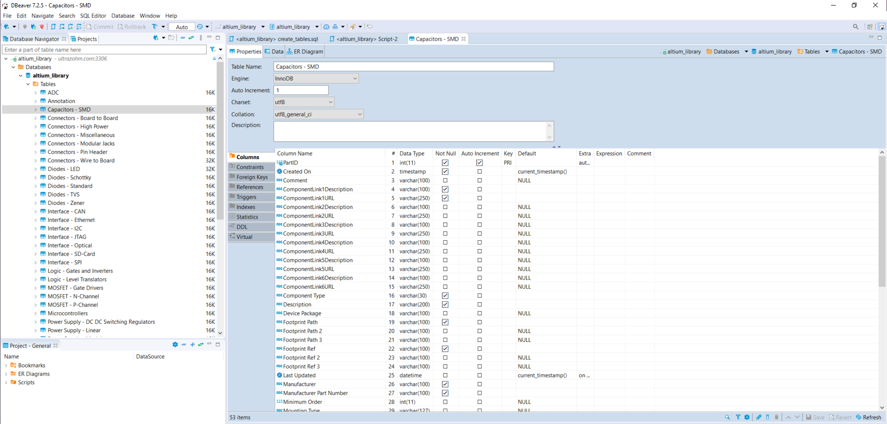Click the filter funnel icon in the bottom toolbar
The image size is (887, 424).
pos(738,417)
